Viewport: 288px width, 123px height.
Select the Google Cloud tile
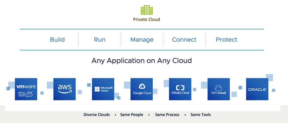[142, 89]
